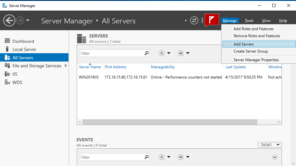Click File and Storage Services icon
296x166 pixels.
tap(7, 66)
